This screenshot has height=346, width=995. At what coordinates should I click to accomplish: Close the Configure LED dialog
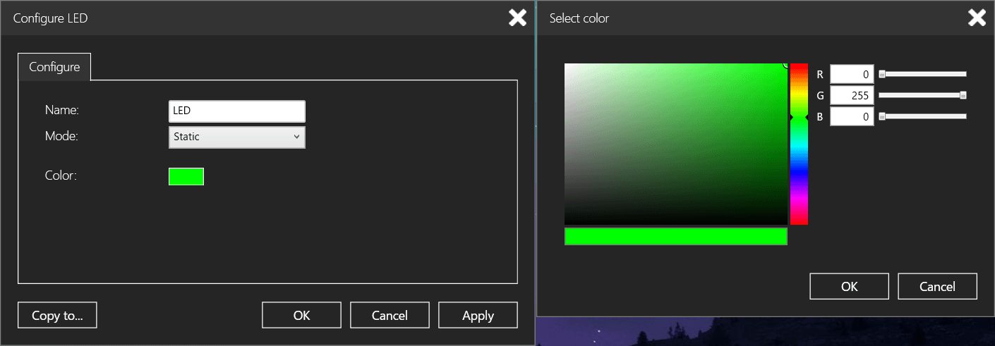coord(518,18)
